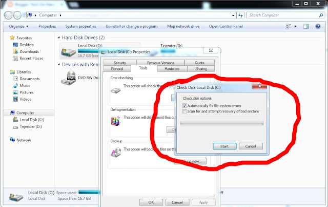Click the Apply button in Properties
Image resolution: width=328 pixels, height=207 pixels.
pyautogui.click(x=203, y=202)
